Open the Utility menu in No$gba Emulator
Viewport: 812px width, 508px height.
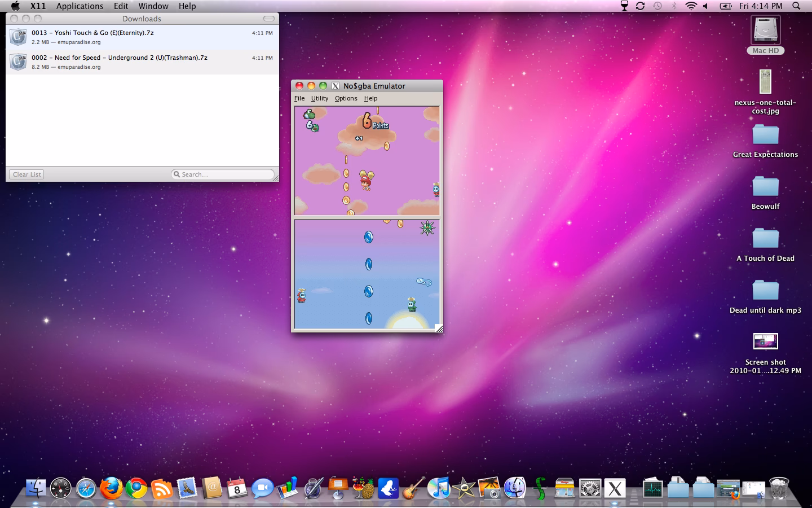tap(320, 98)
